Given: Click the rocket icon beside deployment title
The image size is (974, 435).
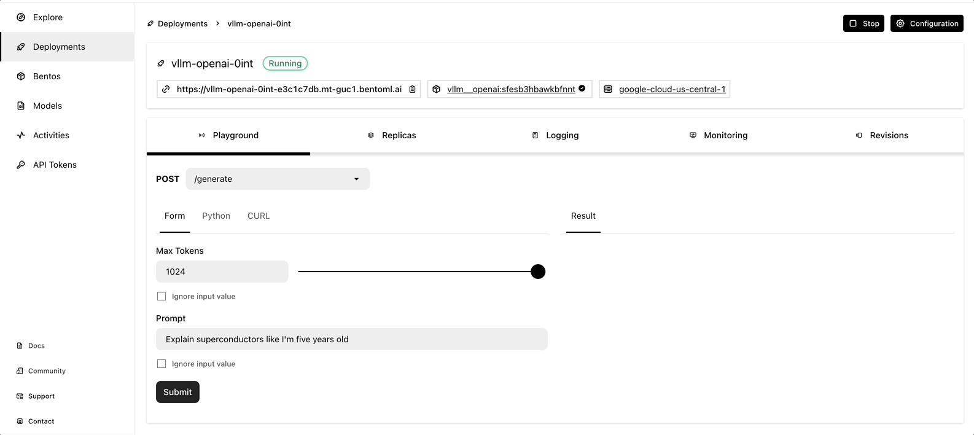Looking at the screenshot, I should tap(161, 63).
